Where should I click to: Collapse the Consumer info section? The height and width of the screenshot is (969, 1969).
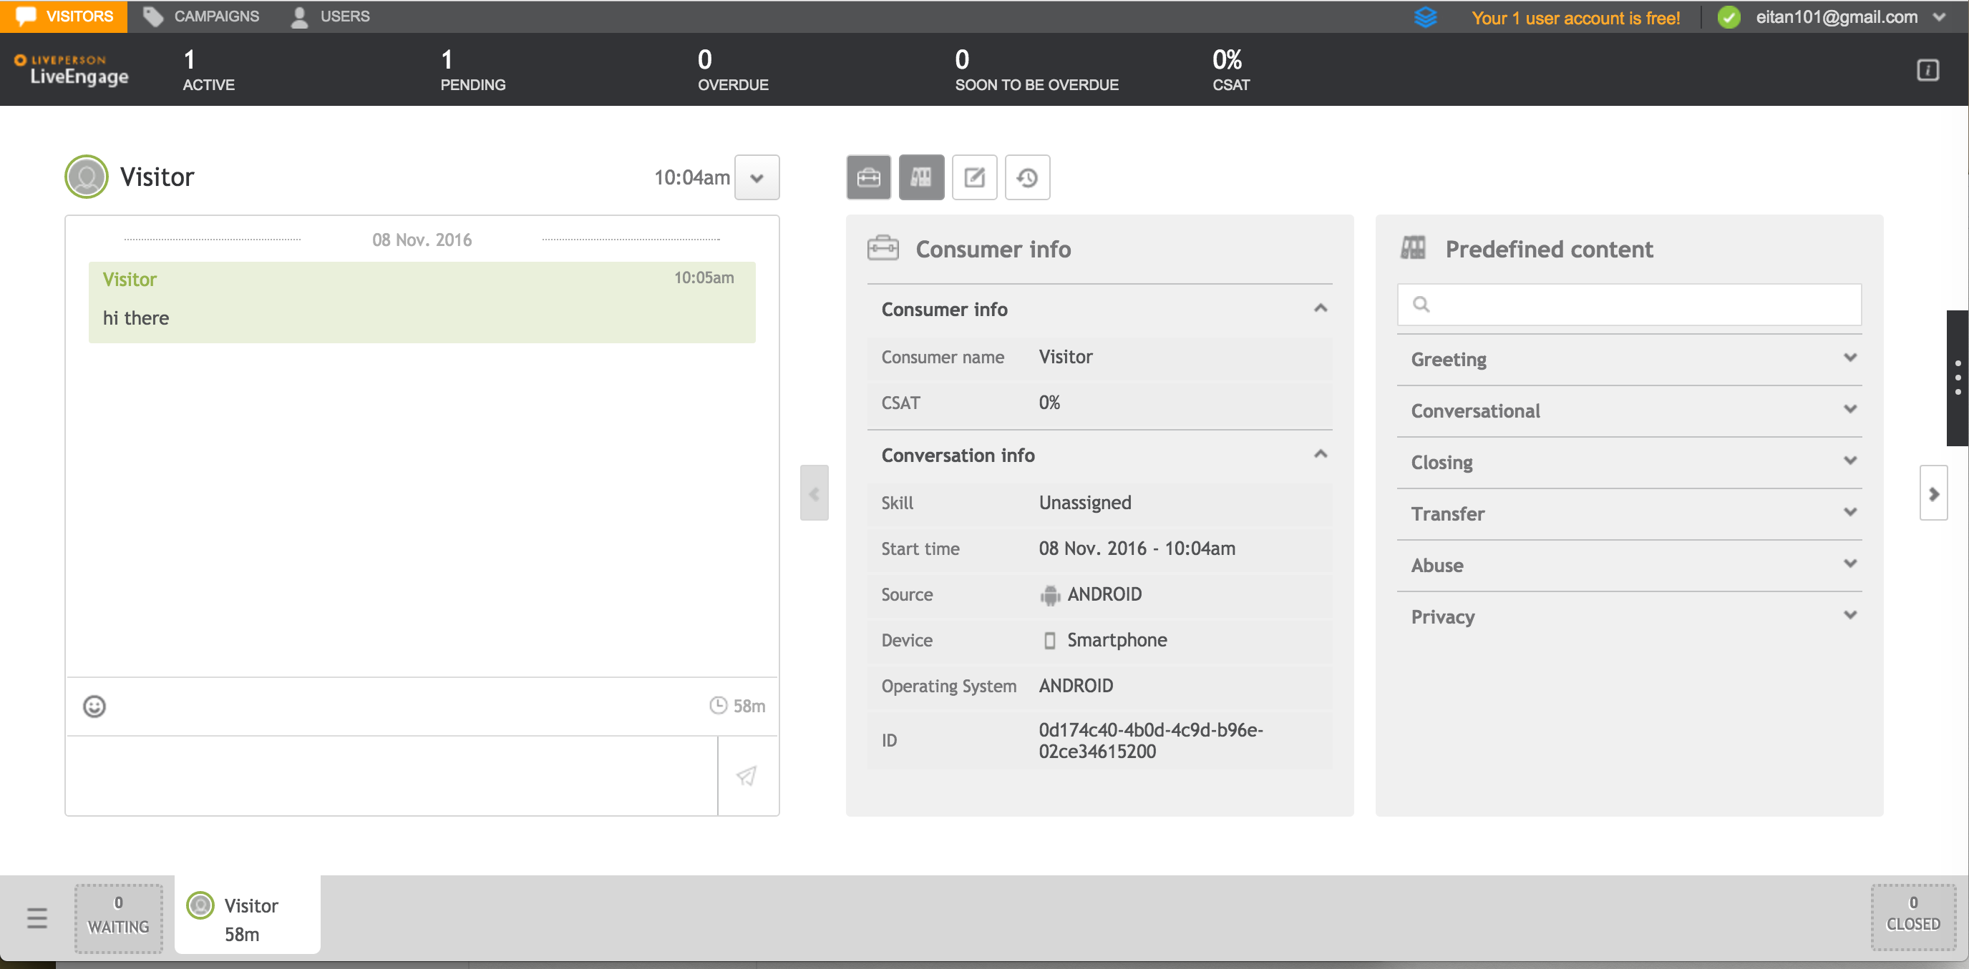tap(1320, 308)
